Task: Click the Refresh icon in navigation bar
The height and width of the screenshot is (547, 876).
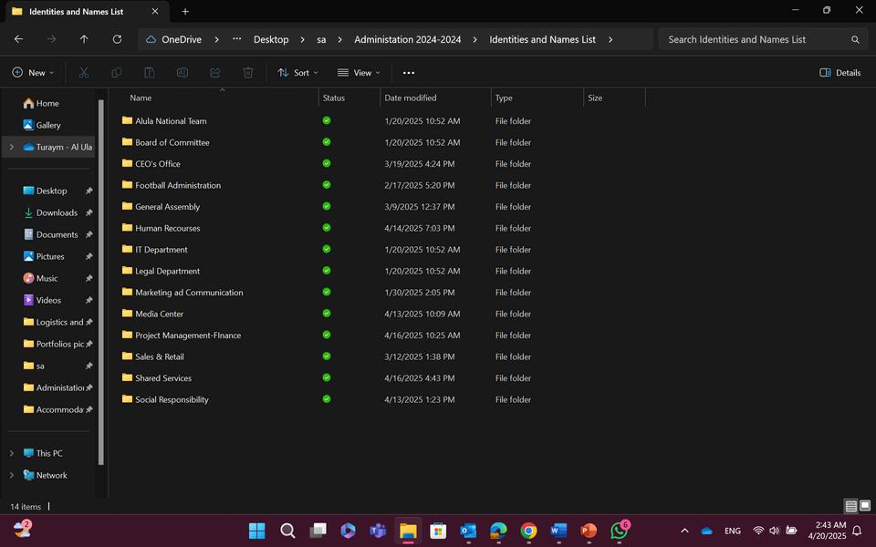Action: [x=117, y=39]
